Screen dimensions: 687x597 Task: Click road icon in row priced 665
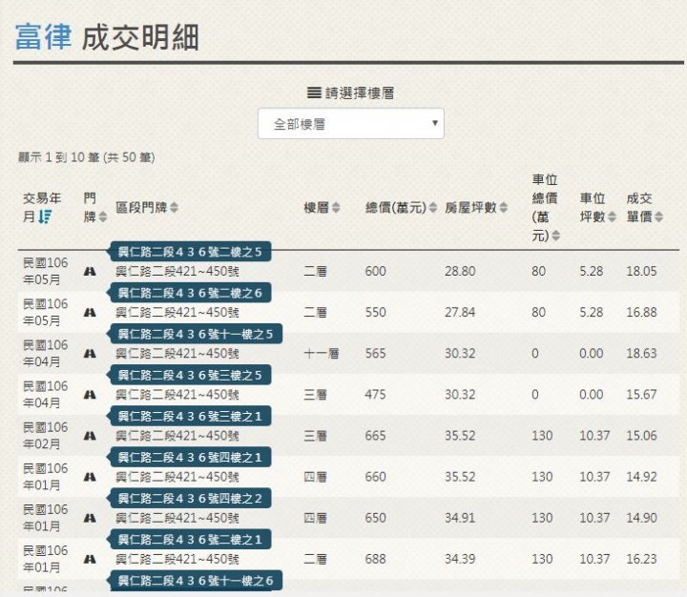click(x=90, y=436)
